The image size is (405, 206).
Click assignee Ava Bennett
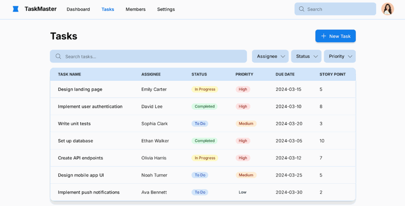[154, 192]
